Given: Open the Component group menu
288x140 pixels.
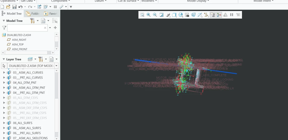Looking at the screenshot, I should point(61,1).
